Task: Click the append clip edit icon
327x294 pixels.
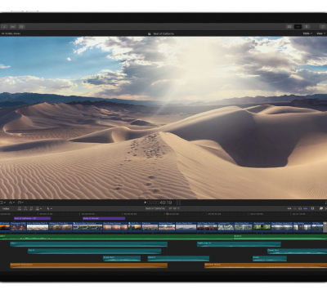Action: click(31, 208)
